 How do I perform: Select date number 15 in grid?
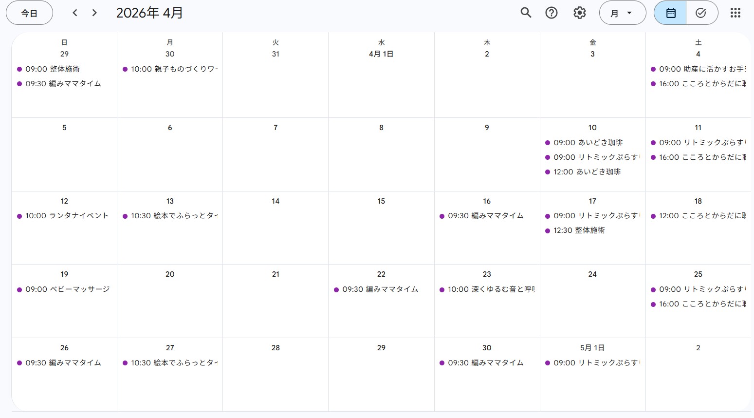(381, 201)
